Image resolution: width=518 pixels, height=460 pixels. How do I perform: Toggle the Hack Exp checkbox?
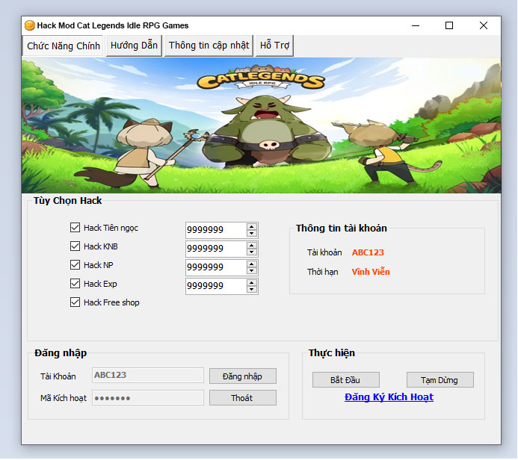click(75, 284)
